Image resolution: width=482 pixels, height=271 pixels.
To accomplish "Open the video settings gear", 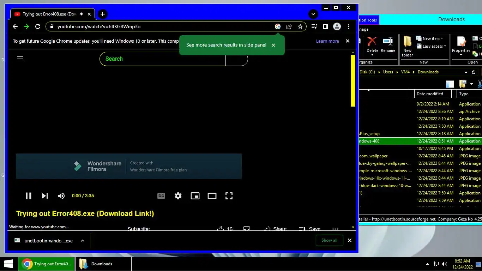I will tap(178, 196).
